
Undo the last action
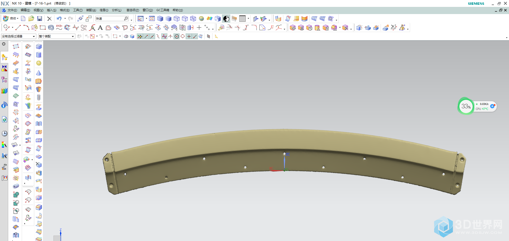click(x=59, y=19)
